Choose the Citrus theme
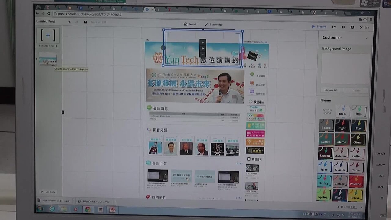This screenshot has height=220, width=391. coord(358,140)
